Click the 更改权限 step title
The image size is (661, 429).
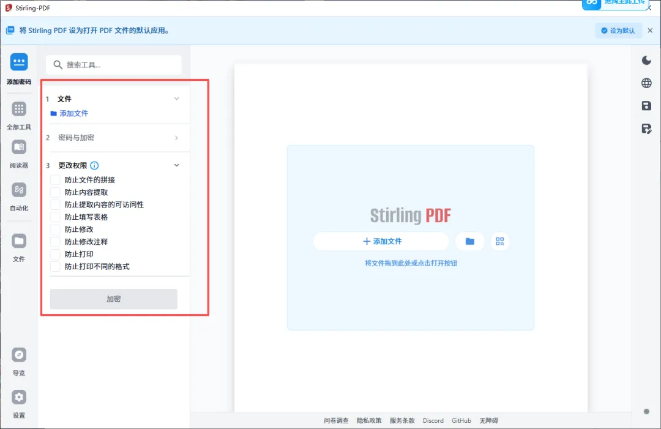(x=72, y=166)
